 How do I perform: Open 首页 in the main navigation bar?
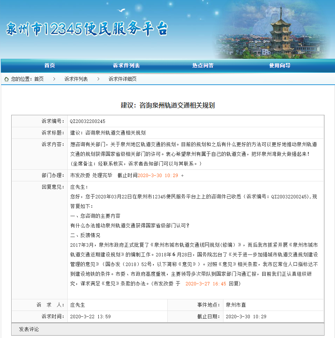point(50,66)
